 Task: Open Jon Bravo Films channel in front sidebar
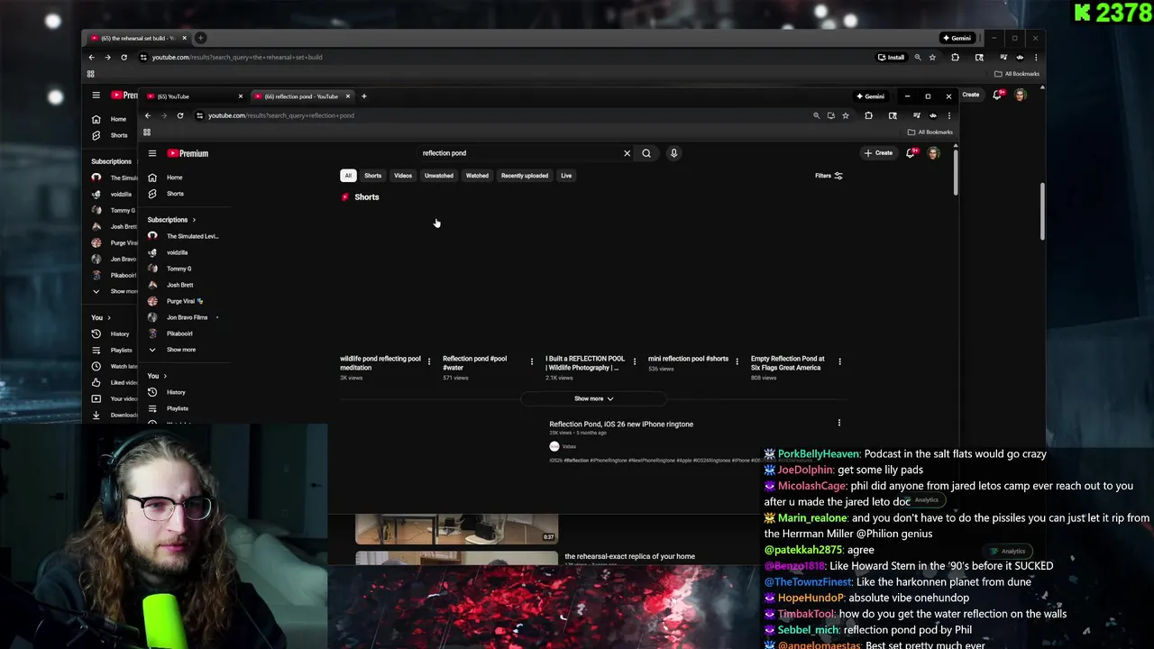[185, 317]
